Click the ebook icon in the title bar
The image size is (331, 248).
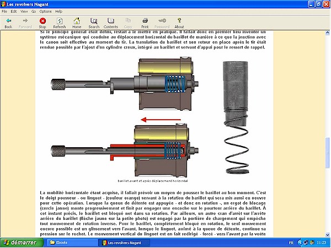(3, 4)
